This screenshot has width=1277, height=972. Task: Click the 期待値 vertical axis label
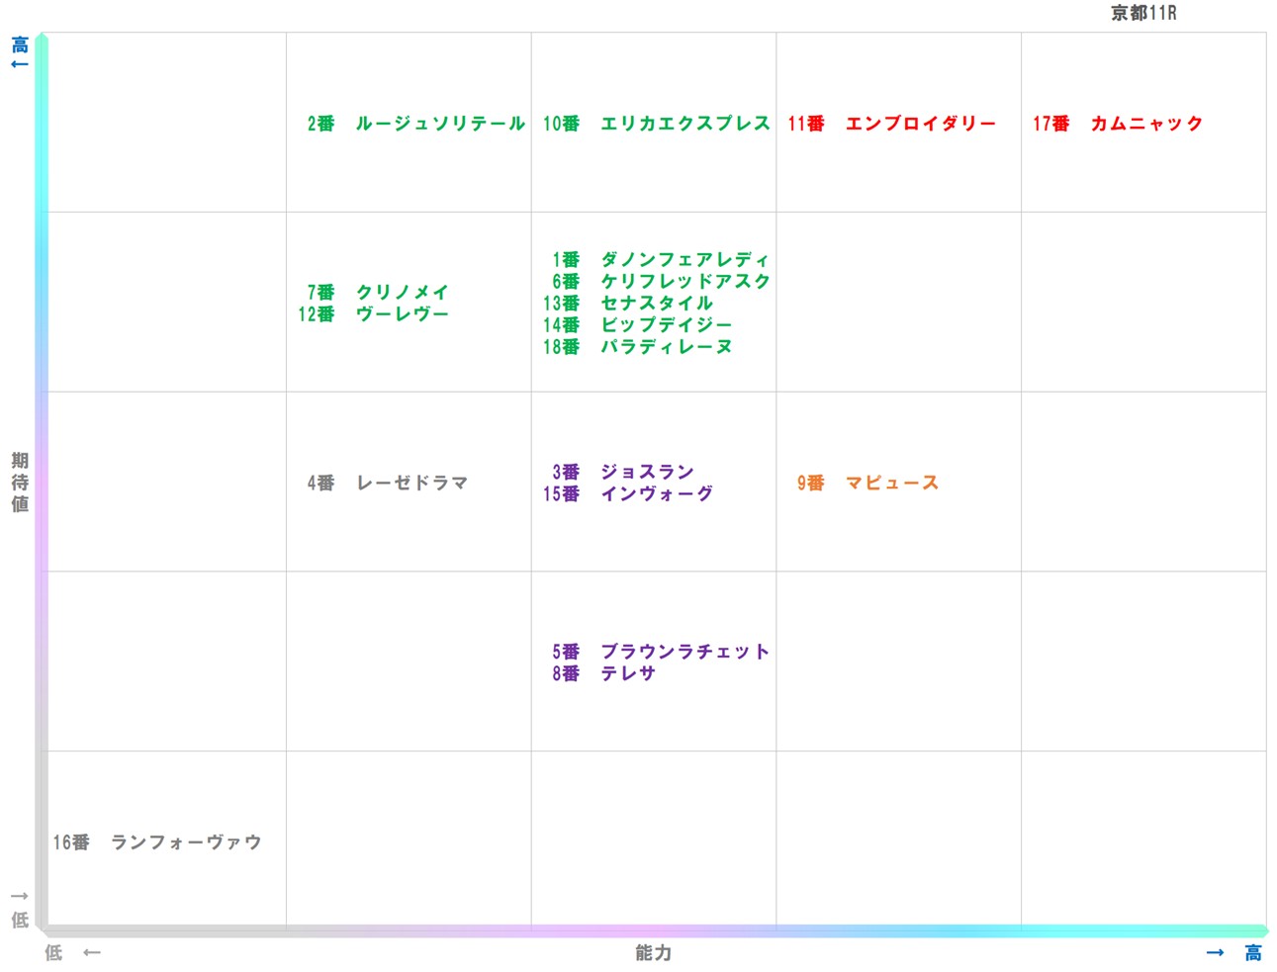20,483
